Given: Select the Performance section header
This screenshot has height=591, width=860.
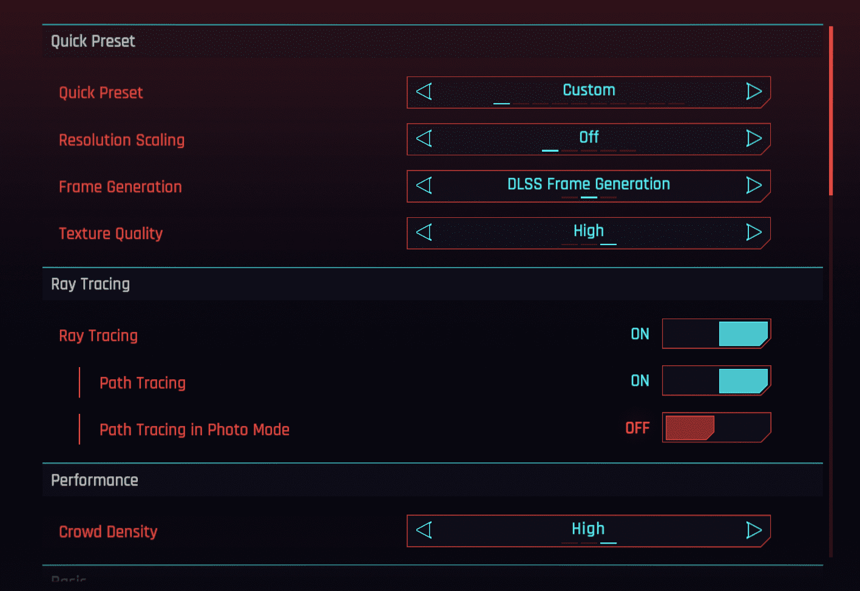Looking at the screenshot, I should point(95,480).
